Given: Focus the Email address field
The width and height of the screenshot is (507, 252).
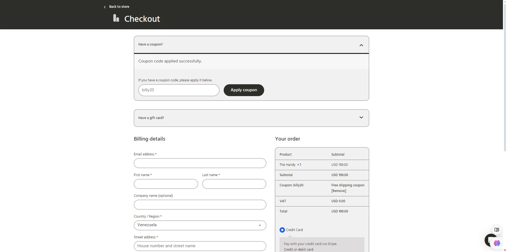Looking at the screenshot, I should (x=200, y=163).
